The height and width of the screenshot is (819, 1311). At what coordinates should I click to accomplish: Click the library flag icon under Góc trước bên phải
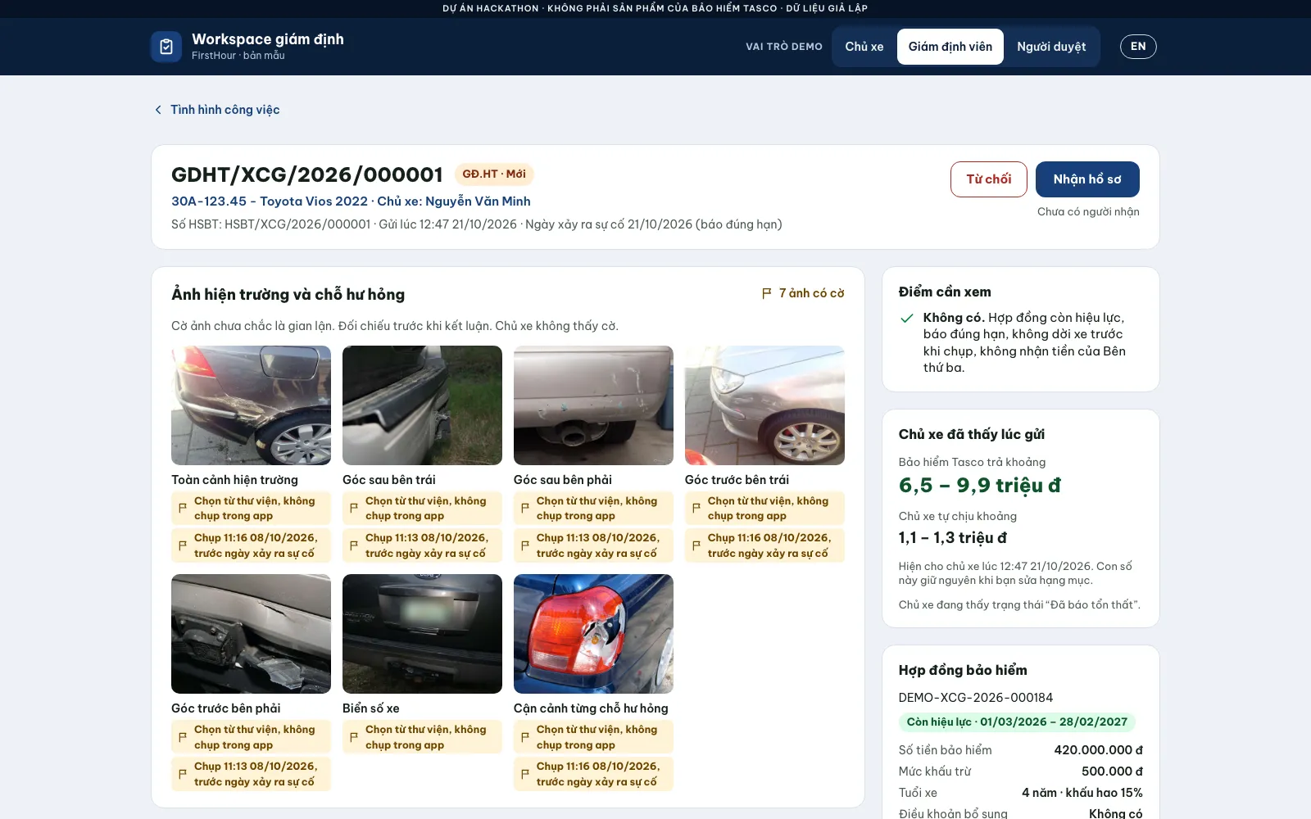pyautogui.click(x=182, y=737)
